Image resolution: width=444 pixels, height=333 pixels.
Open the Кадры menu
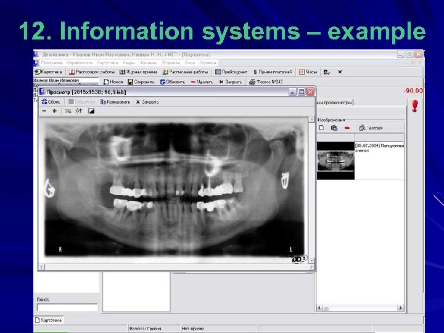coord(129,62)
